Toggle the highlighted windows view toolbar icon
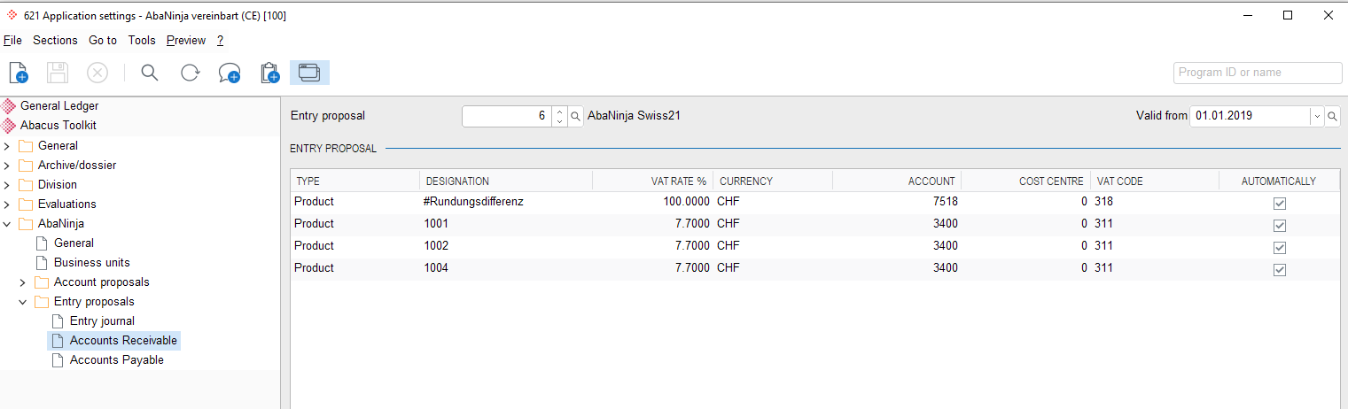The image size is (1348, 409). point(309,73)
